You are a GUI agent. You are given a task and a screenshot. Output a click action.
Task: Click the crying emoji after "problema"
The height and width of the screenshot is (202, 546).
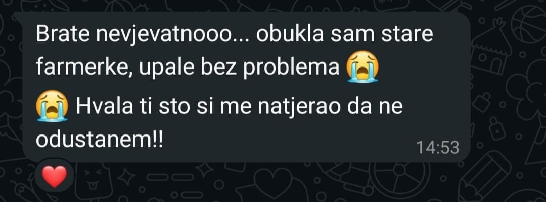pos(362,66)
